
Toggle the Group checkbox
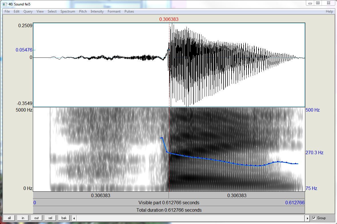pyautogui.click(x=314, y=218)
